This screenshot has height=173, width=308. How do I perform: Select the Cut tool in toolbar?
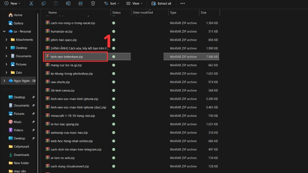pos(31,4)
